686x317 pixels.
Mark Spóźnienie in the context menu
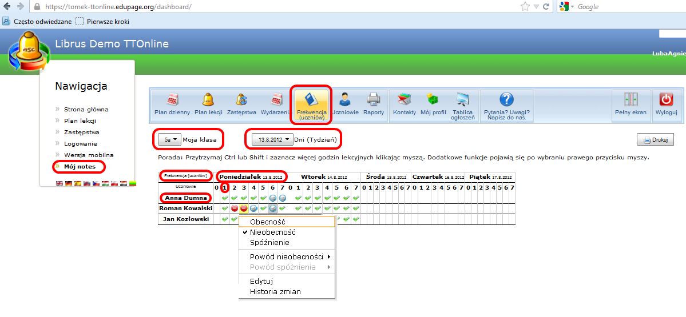(x=269, y=243)
